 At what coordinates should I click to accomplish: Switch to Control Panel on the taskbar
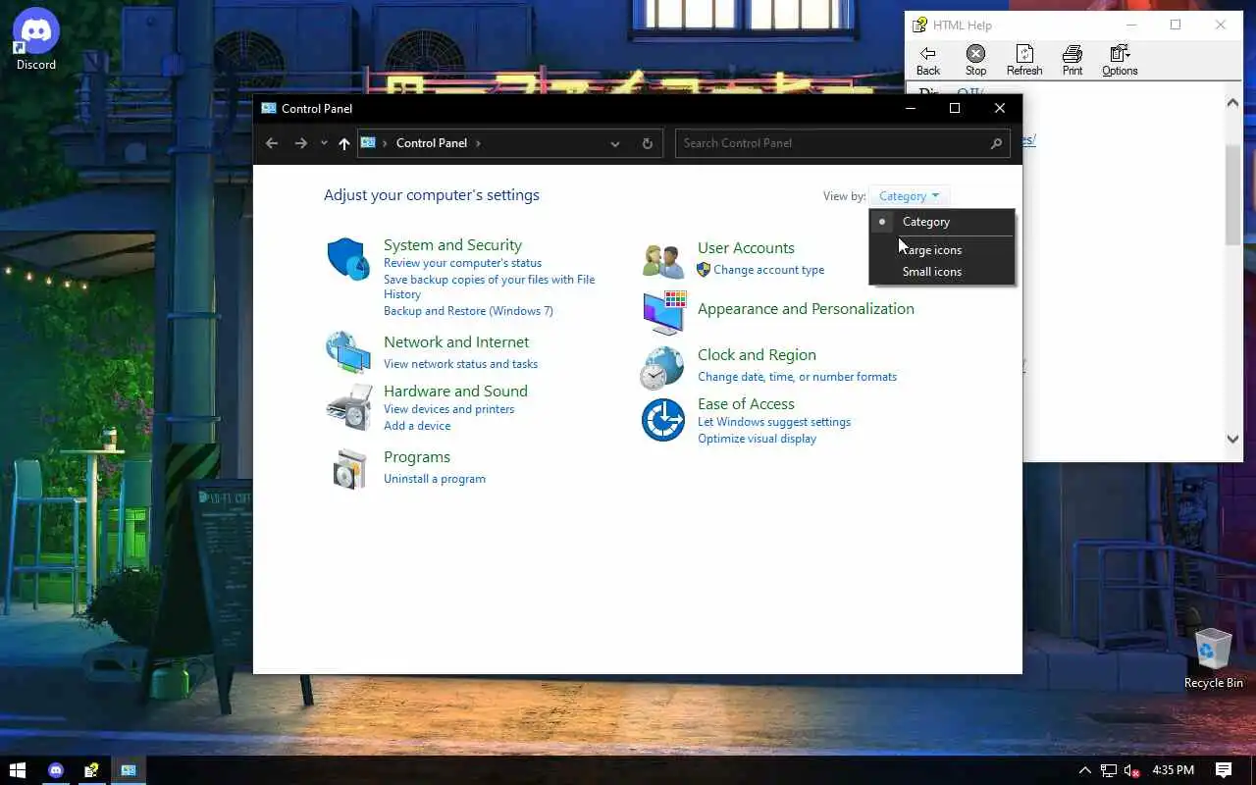128,770
